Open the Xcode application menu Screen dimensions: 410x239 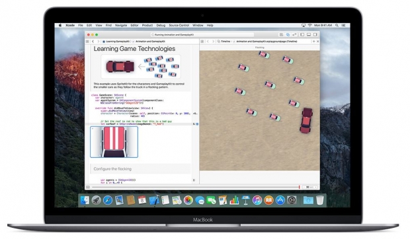tap(70, 25)
